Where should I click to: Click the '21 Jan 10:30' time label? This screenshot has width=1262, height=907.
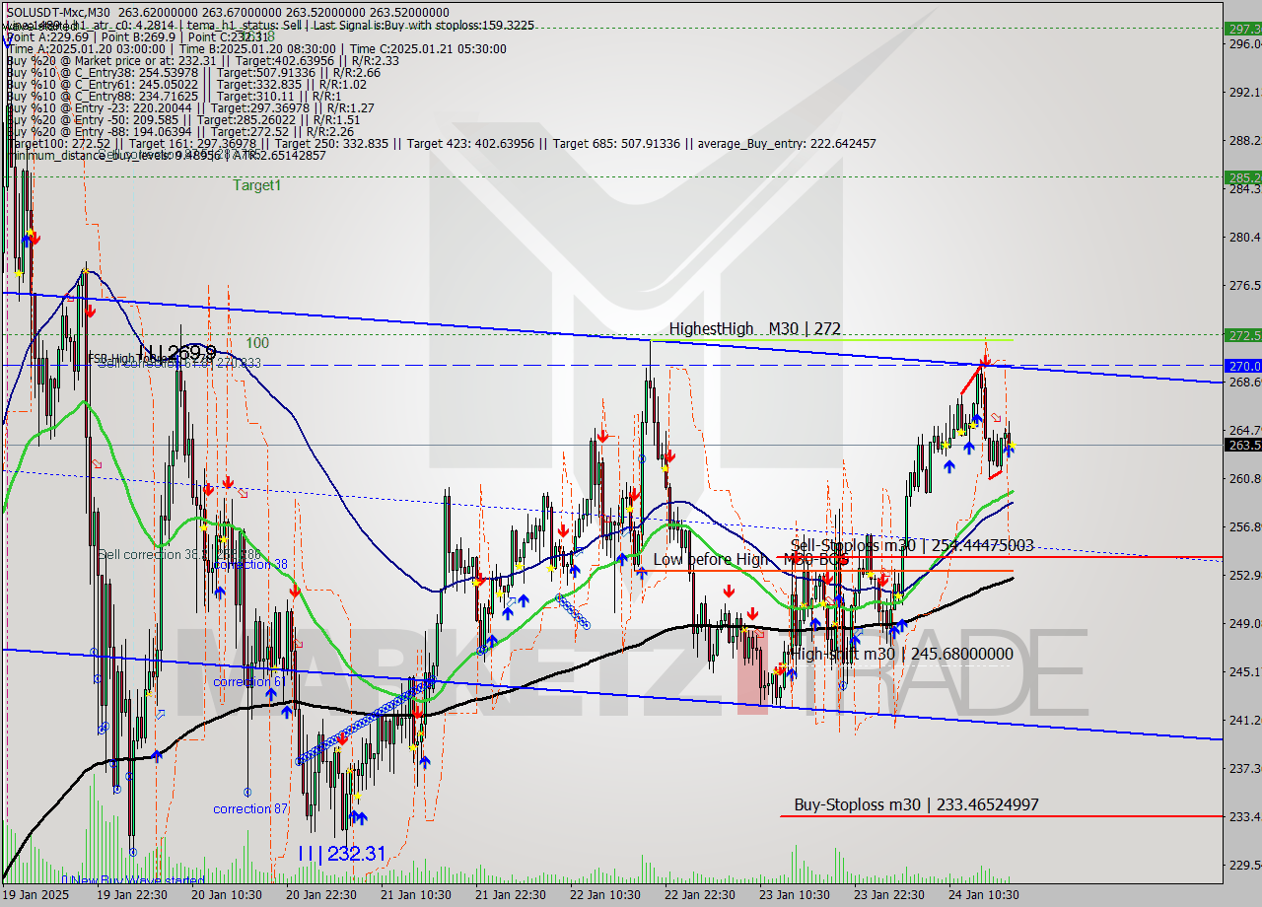pyautogui.click(x=416, y=895)
